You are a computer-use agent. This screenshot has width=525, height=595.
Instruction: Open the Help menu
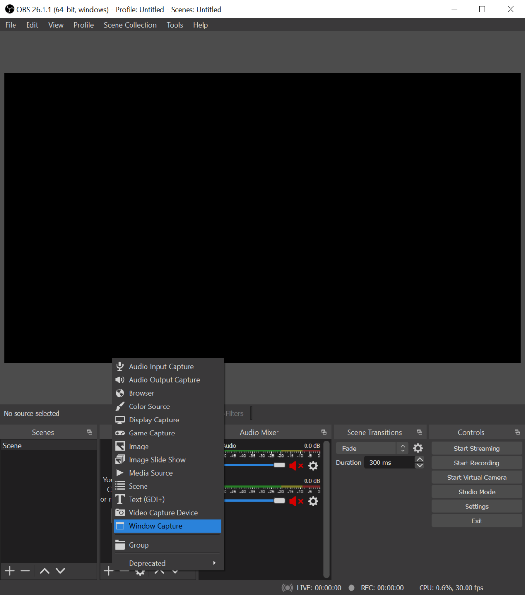point(201,25)
